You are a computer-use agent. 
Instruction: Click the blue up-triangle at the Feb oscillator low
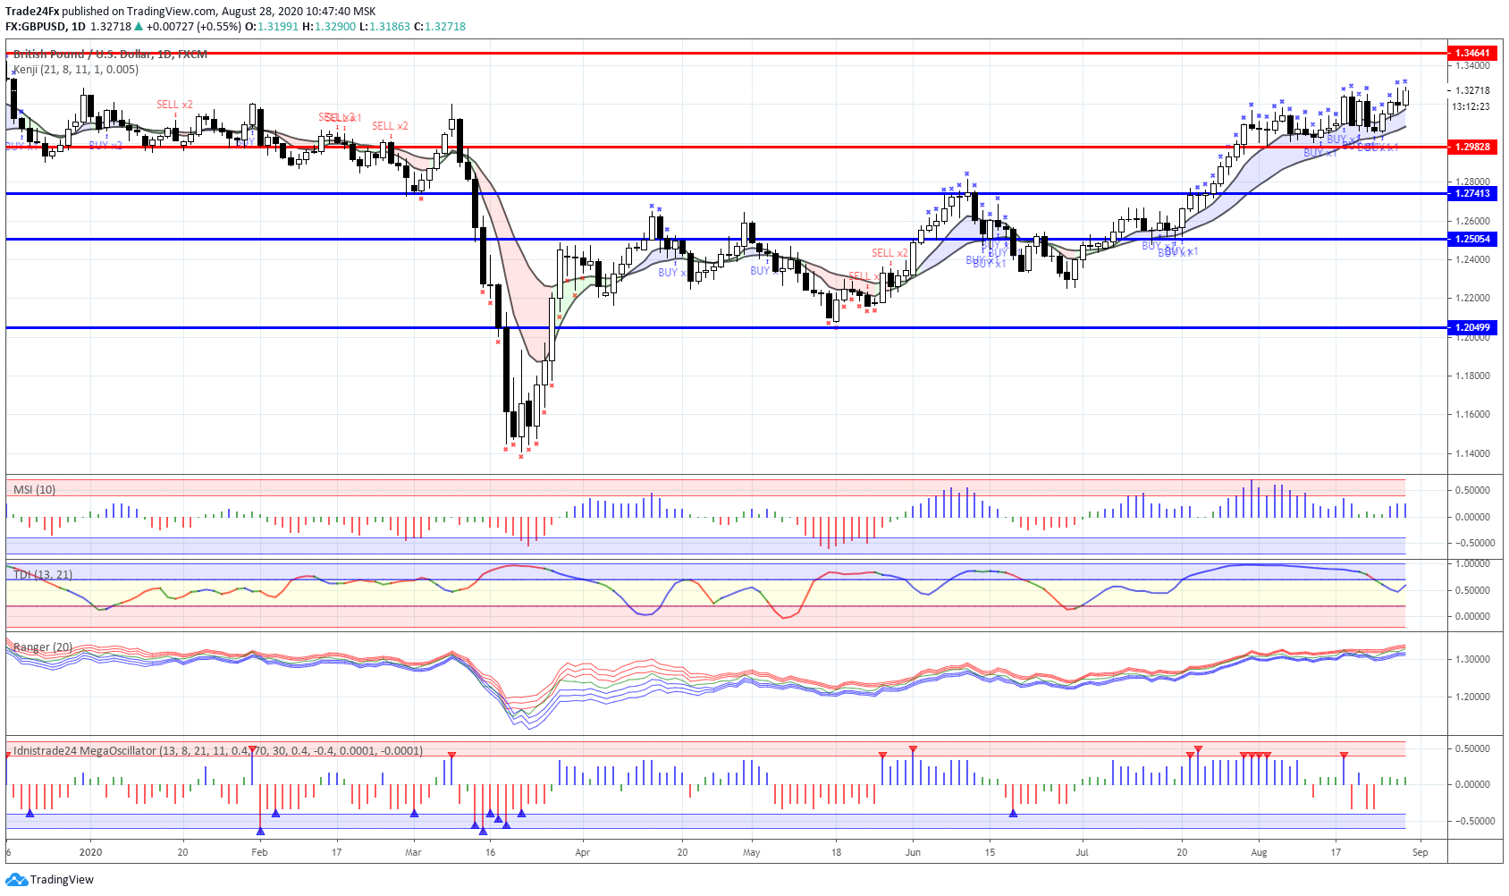point(260,832)
